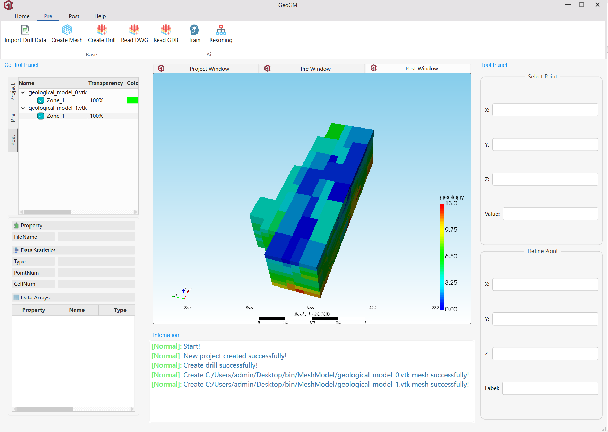The width and height of the screenshot is (608, 432).
Task: Click the Select Point X input field
Action: [545, 110]
